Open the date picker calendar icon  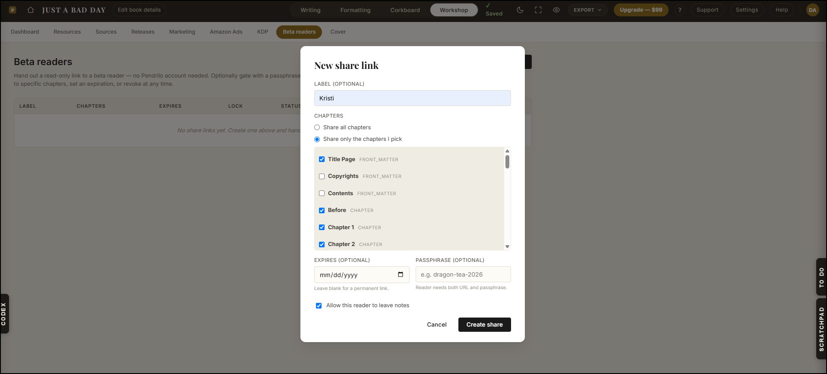pos(401,274)
